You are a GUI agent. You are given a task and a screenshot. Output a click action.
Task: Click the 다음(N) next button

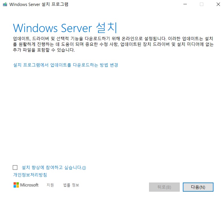pos(198,187)
